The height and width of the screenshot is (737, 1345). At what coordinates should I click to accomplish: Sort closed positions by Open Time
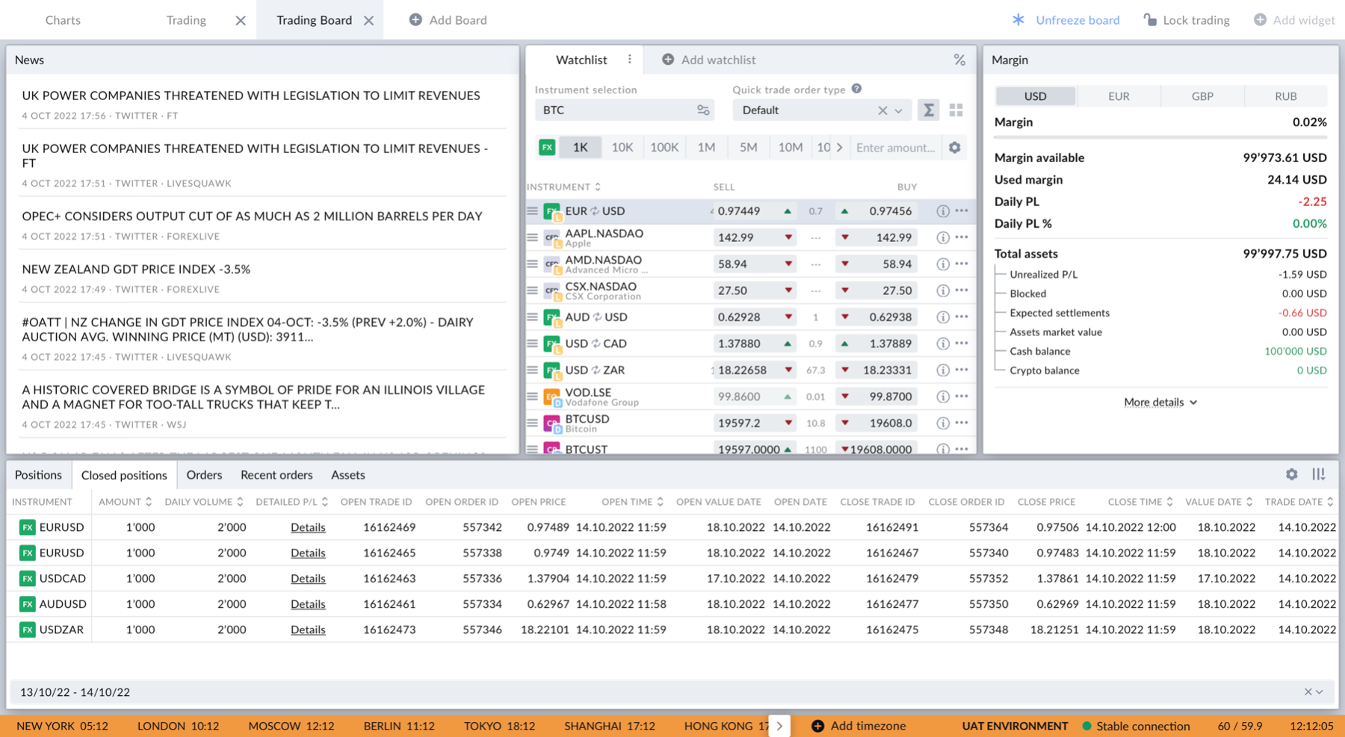click(632, 502)
